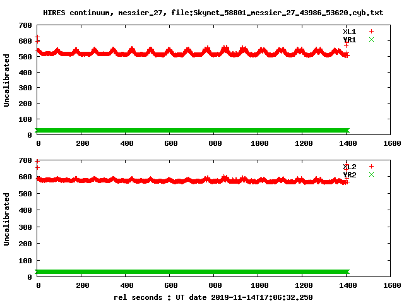Click the 200 x-axis label on the bottom plot
Viewport: 404px width, 303px height.
(83, 285)
